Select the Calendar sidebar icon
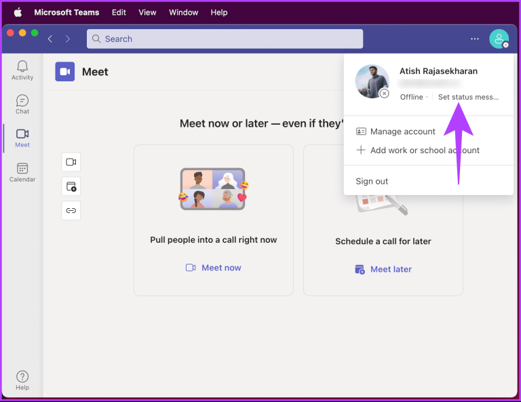Image resolution: width=521 pixels, height=402 pixels. point(22,172)
